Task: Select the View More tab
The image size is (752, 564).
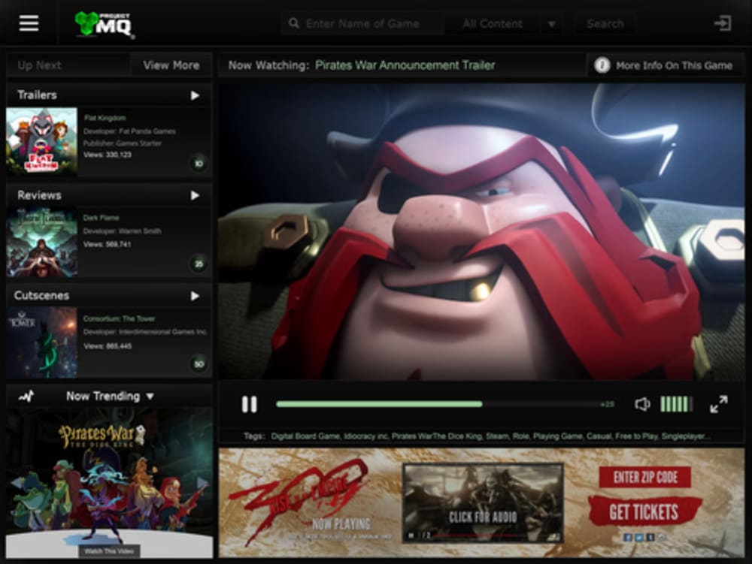Action: point(171,65)
